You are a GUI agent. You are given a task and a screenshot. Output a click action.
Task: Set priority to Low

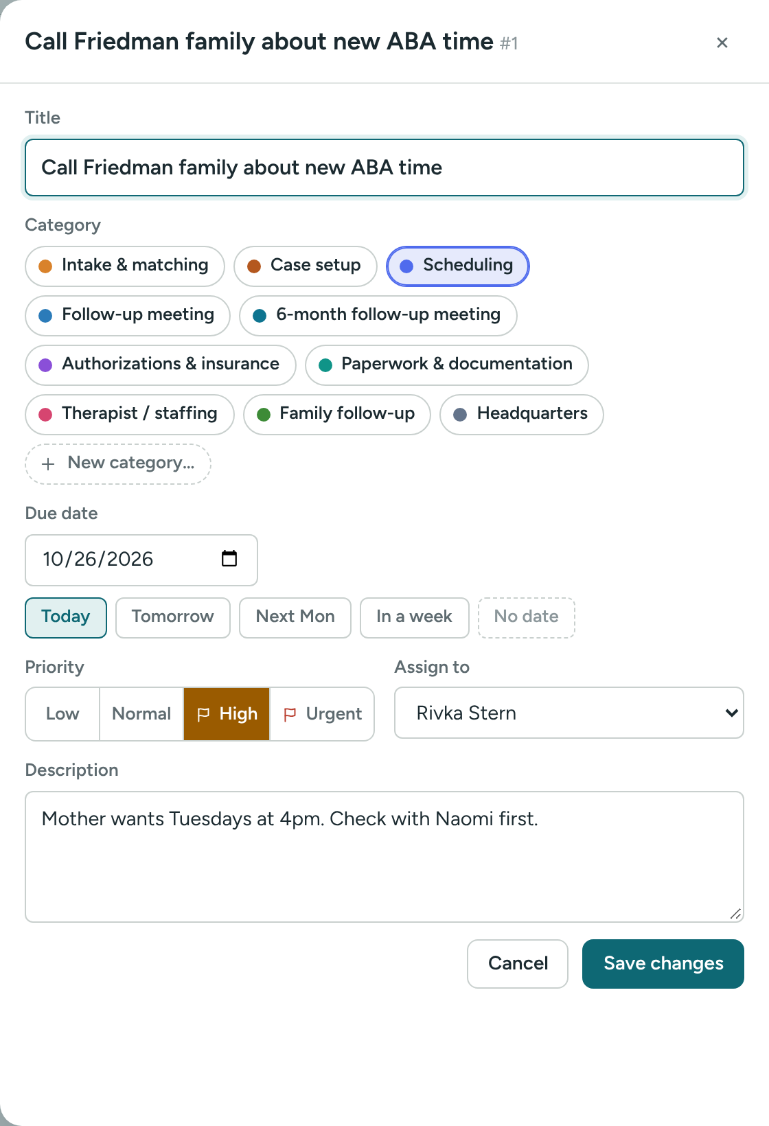[62, 714]
